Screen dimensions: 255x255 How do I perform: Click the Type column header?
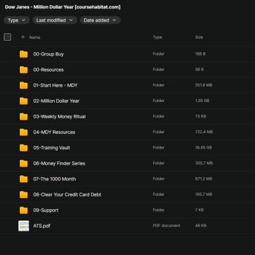click(x=157, y=38)
